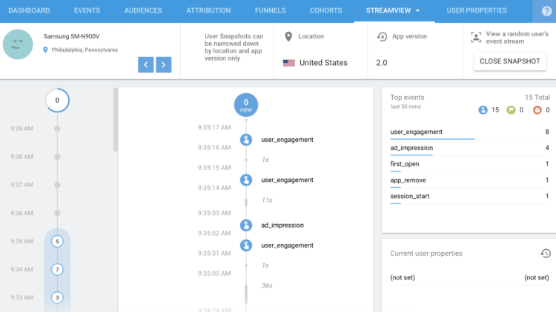The height and width of the screenshot is (312, 556).
Task: Switch to the Events tab
Action: click(x=87, y=10)
